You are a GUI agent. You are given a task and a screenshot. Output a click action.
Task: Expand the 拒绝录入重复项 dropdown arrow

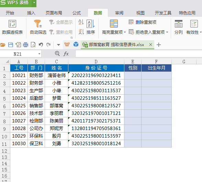pyautogui.click(x=167, y=32)
